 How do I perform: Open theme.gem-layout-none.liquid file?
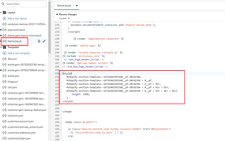click(x=24, y=35)
